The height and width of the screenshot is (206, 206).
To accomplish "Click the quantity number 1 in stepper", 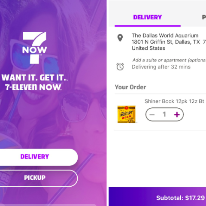I will tap(164, 114).
